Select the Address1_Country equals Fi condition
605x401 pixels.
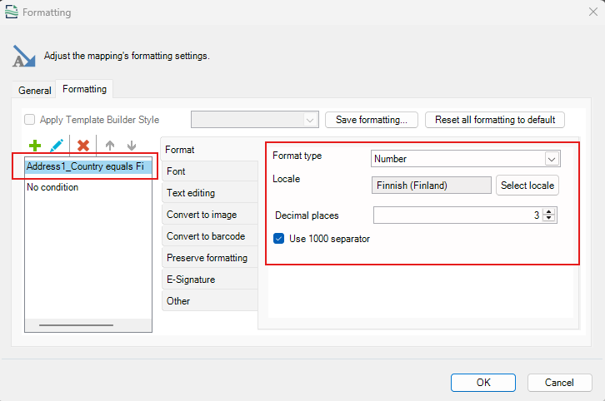pos(88,166)
